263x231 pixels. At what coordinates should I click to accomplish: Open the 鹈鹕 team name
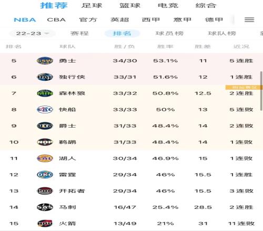tap(67, 142)
